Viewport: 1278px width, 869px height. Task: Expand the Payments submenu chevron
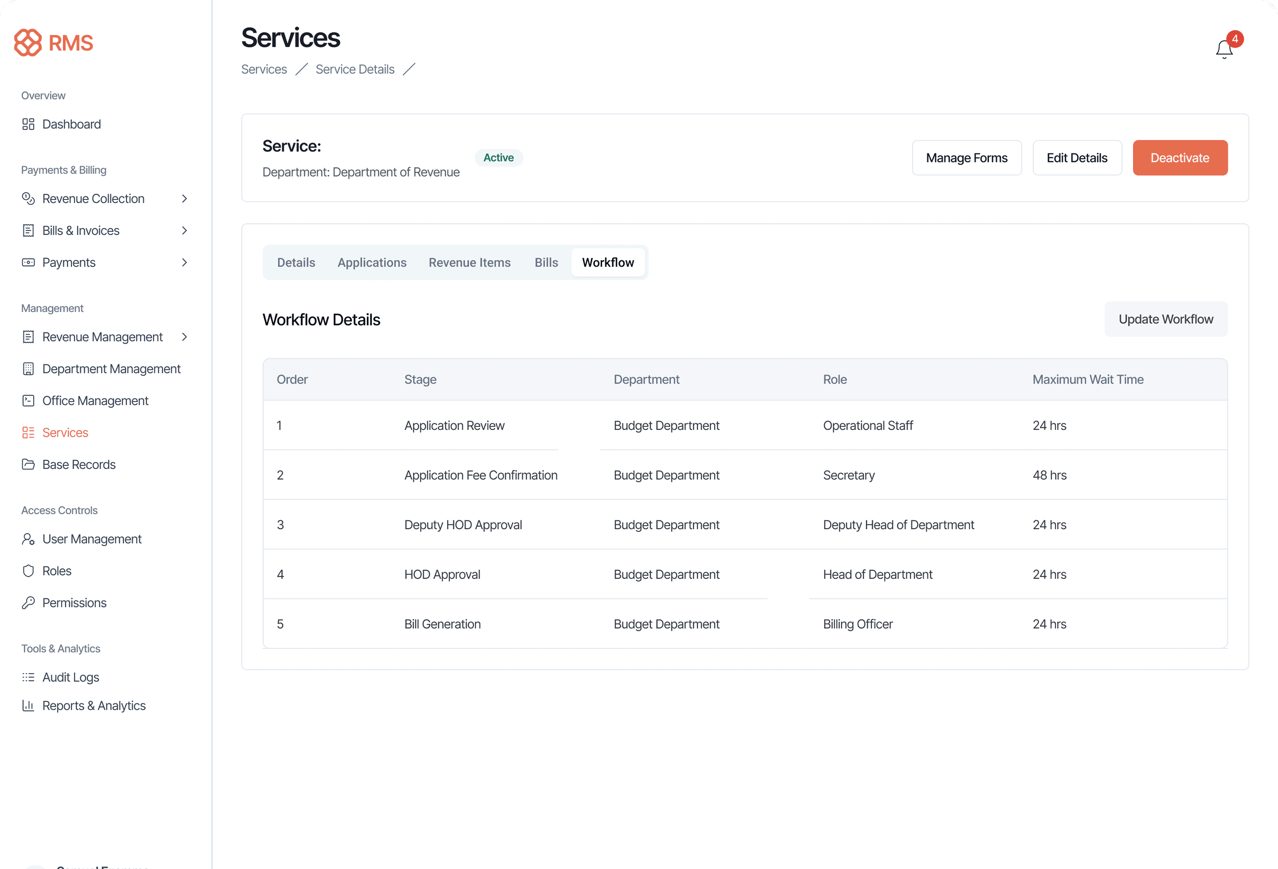click(x=184, y=262)
